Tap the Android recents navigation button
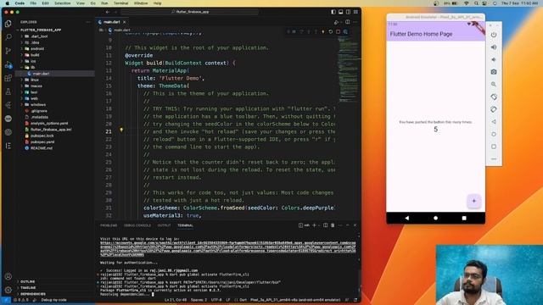 [464, 219]
